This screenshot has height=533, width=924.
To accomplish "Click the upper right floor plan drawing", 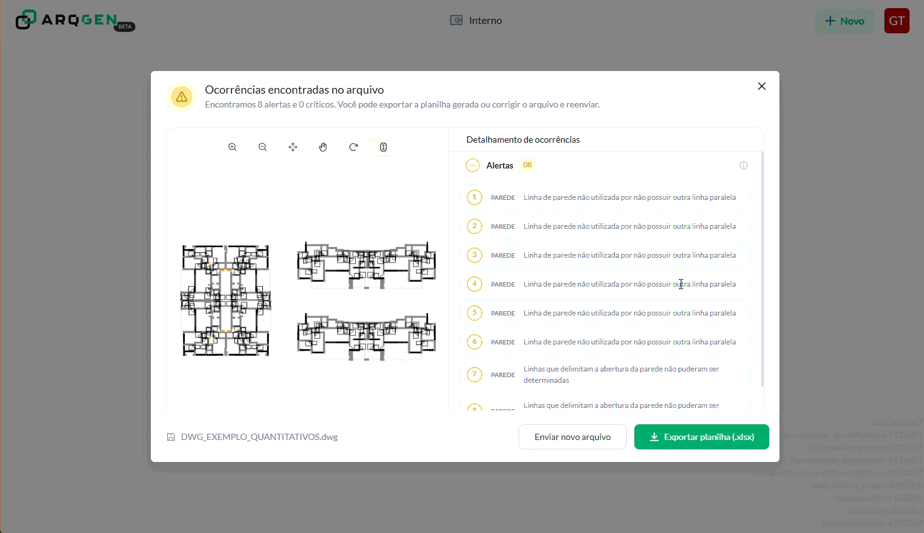I will tap(366, 265).
